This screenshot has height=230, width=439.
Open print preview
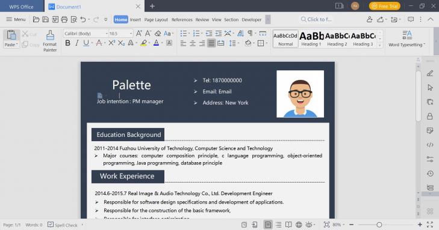pyautogui.click(x=74, y=20)
